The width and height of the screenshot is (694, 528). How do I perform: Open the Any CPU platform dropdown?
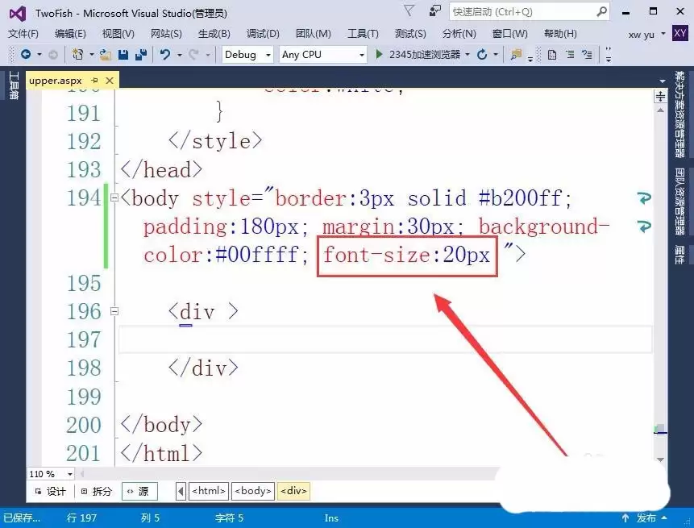click(x=322, y=54)
